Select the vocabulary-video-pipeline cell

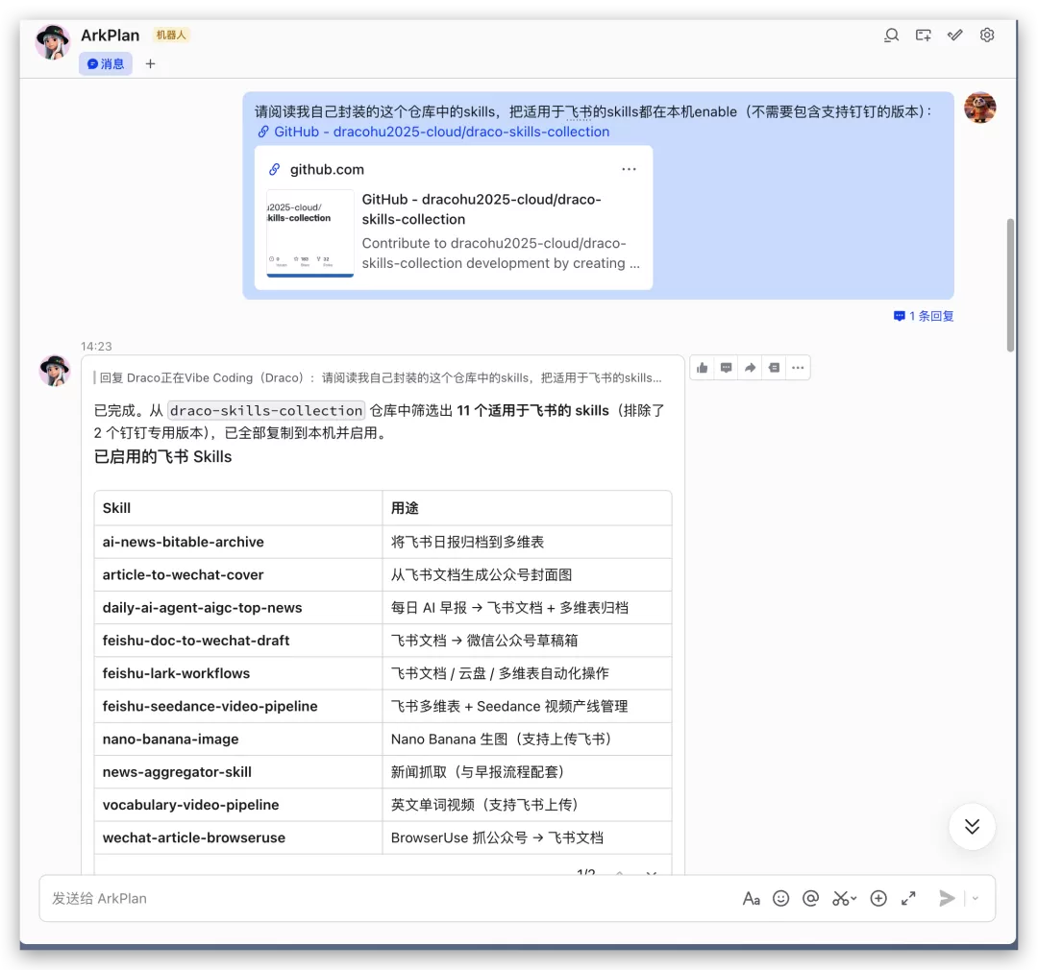click(238, 805)
